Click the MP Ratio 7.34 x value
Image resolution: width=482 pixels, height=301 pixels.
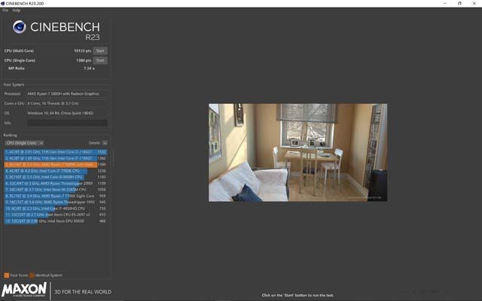[89, 68]
